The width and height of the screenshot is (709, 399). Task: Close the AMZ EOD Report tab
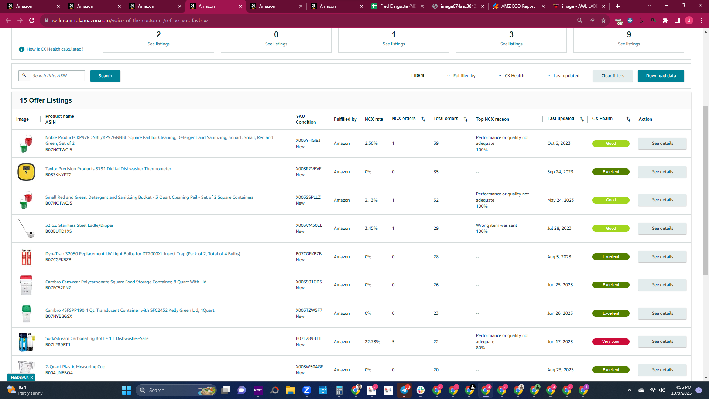543,6
